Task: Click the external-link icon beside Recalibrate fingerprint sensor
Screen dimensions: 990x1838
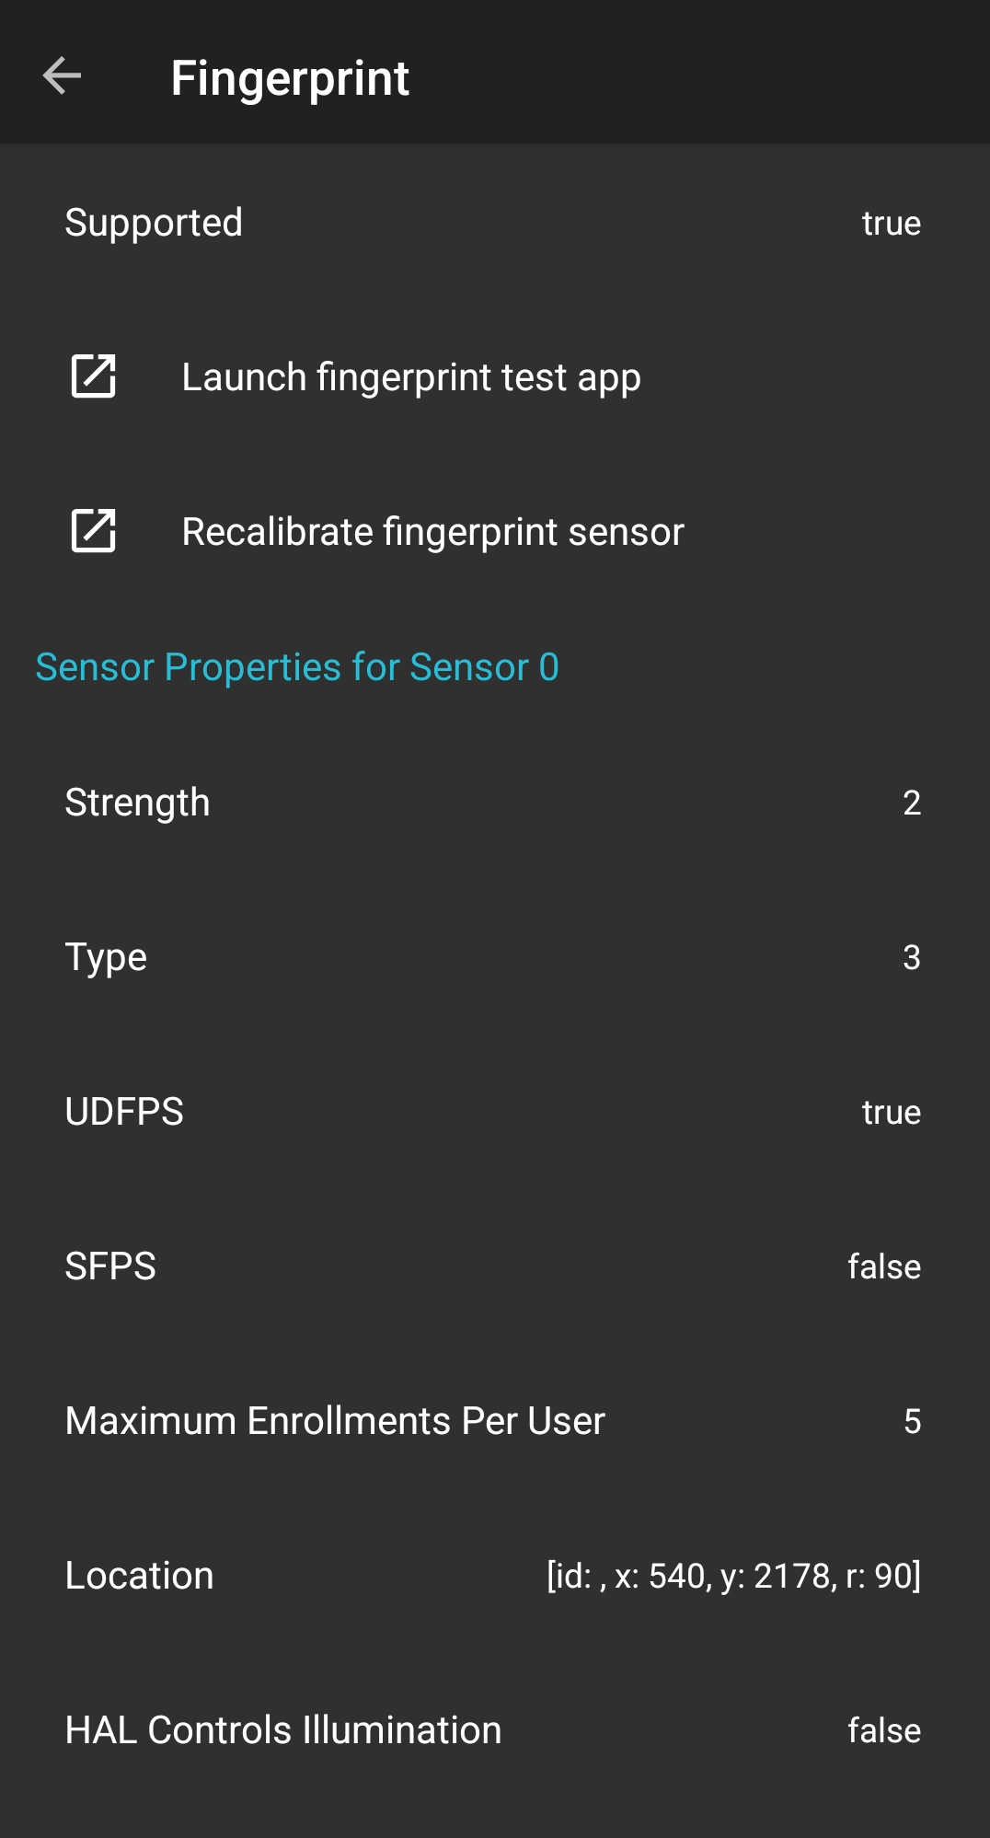Action: pyautogui.click(x=94, y=531)
